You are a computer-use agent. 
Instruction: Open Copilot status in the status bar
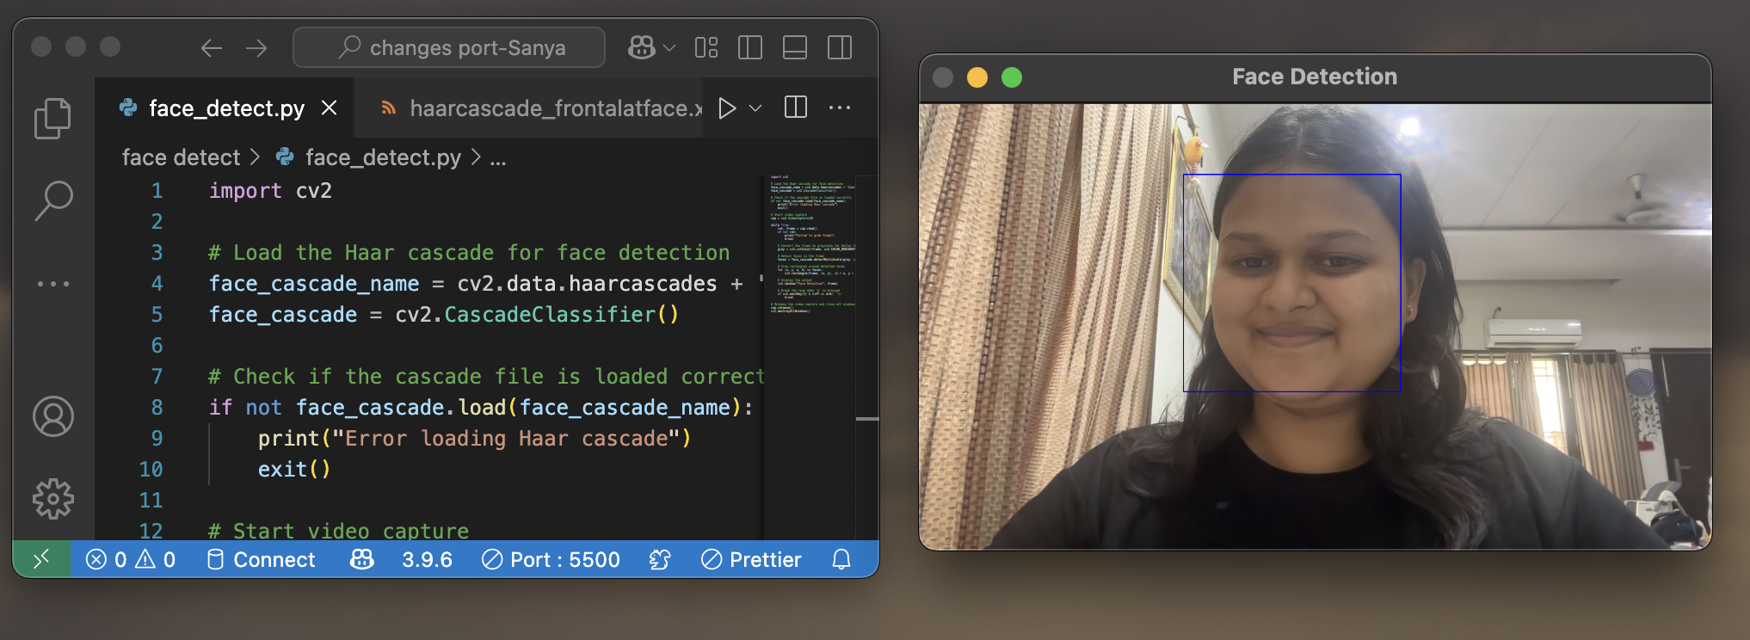point(362,560)
